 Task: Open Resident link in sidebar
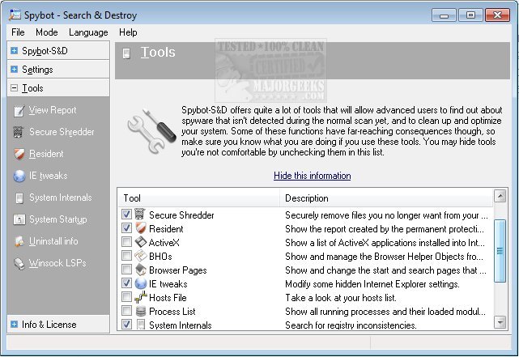tap(46, 154)
